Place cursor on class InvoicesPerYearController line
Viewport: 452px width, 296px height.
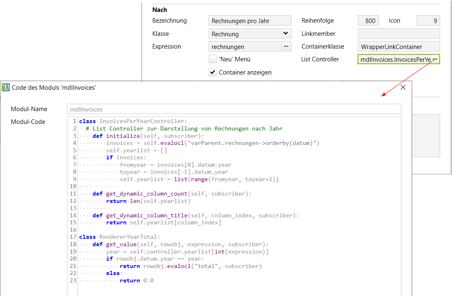[133, 121]
